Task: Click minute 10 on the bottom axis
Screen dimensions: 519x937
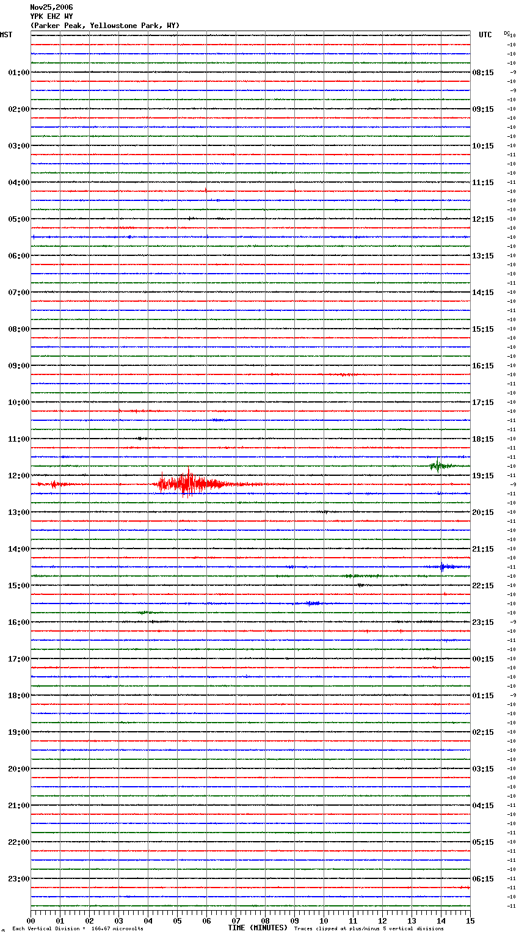Action: click(x=324, y=921)
